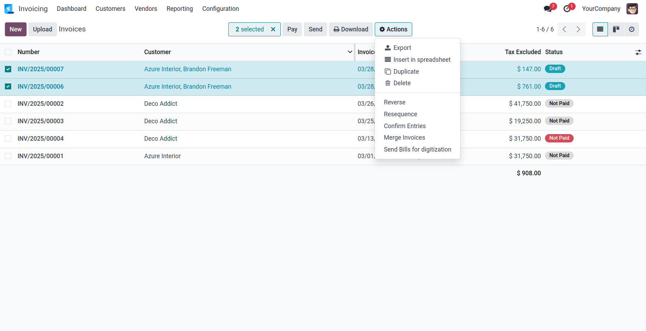Viewport: 646px width, 331px height.
Task: Switch to kanban view
Action: [616, 29]
